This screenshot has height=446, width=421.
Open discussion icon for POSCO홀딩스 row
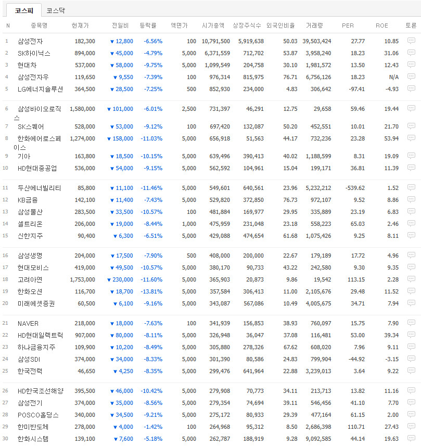click(411, 414)
